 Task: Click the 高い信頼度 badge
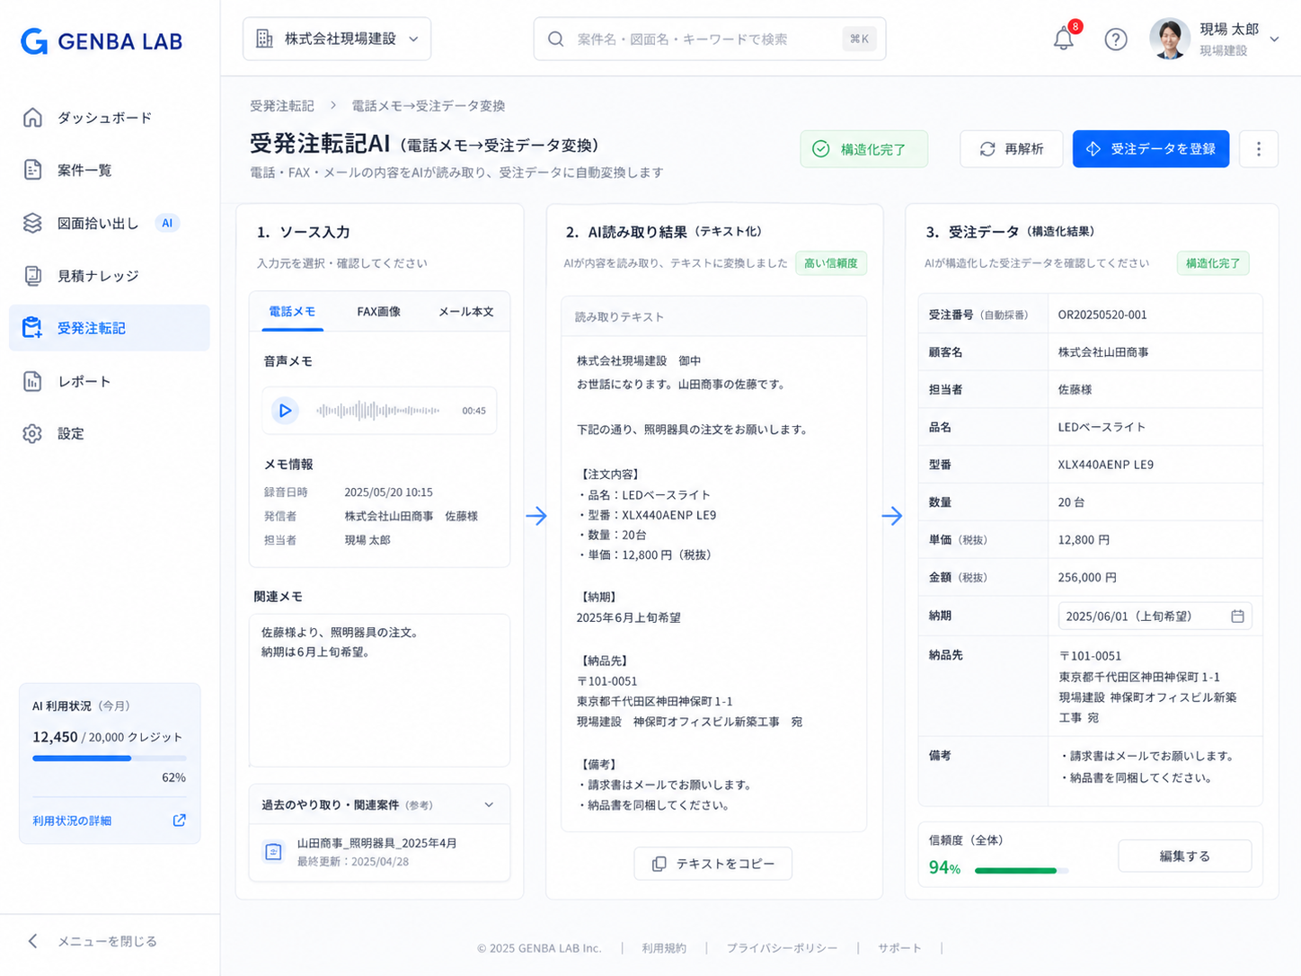[x=831, y=263]
